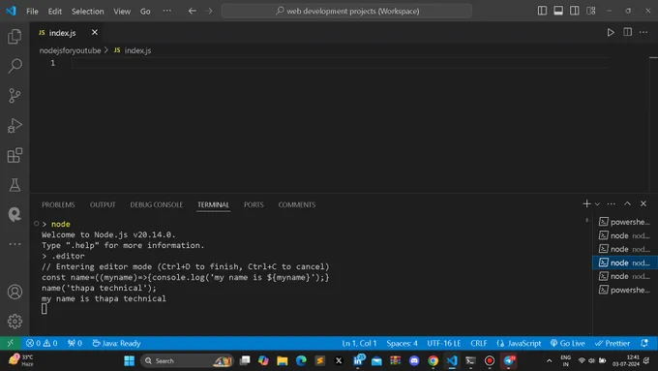Click the remote window indicator in status bar
Image resolution: width=658 pixels, height=371 pixels.
click(x=10, y=343)
